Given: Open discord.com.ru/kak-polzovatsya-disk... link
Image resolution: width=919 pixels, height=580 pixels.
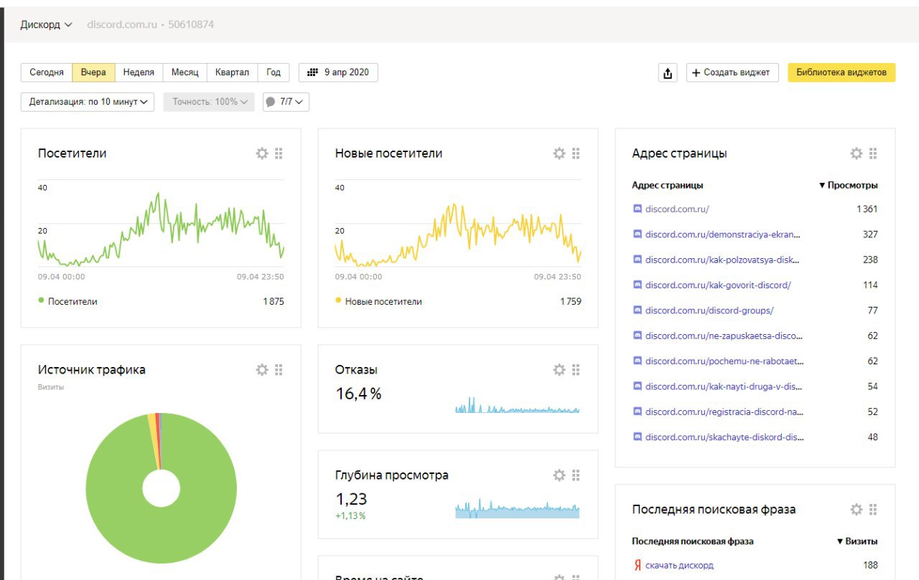Looking at the screenshot, I should [x=722, y=260].
